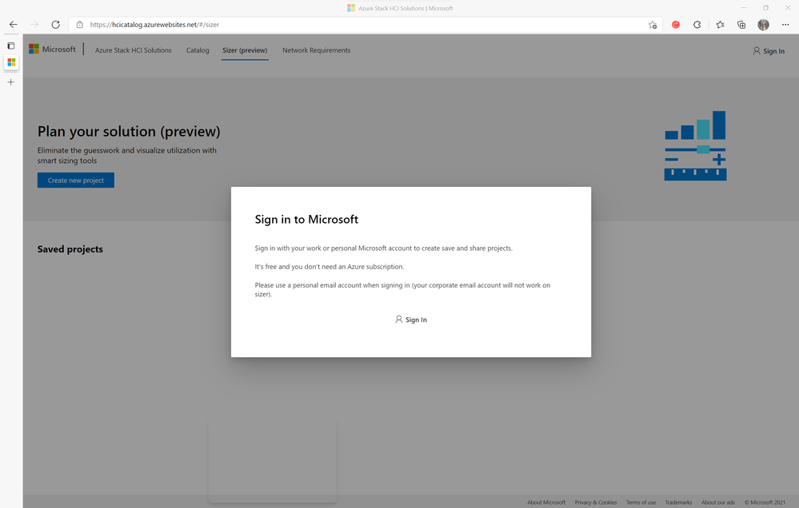Screen dimensions: 799x508
Task: Click the © Microsoft 2021 footer text
Action: pyautogui.click(x=765, y=502)
